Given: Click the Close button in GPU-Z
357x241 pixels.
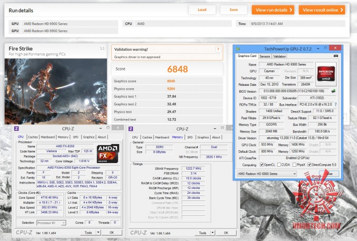Looking at the screenshot, I should coord(329,174).
